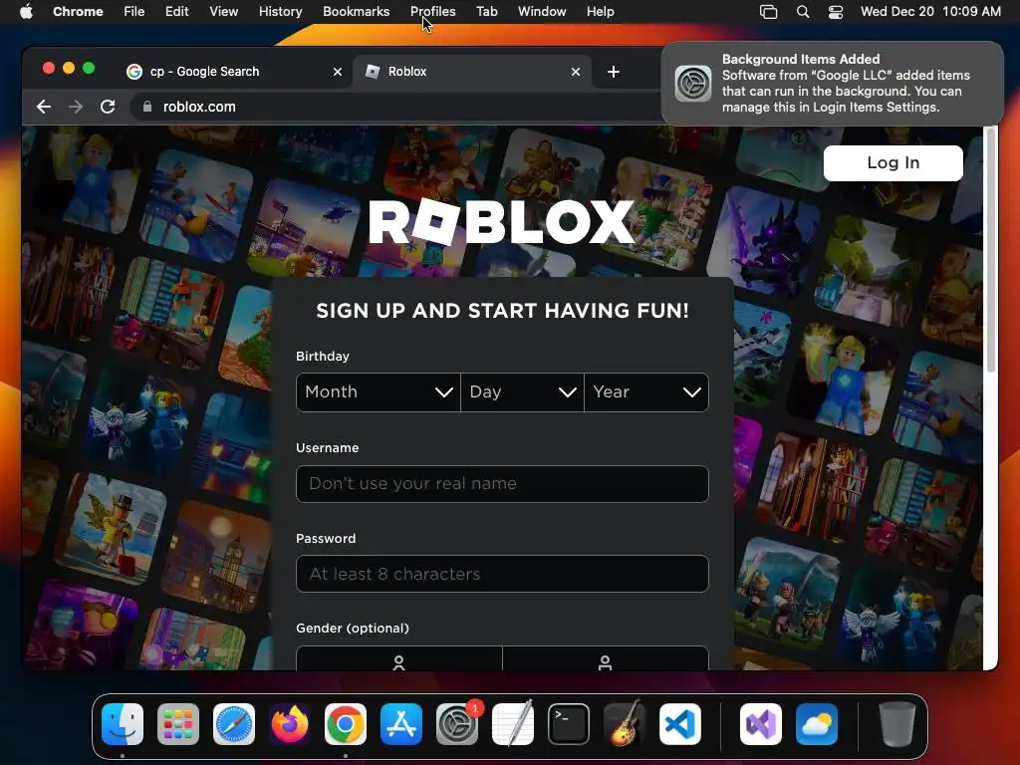This screenshot has width=1020, height=765.
Task: Click Chrome's forward arrow button
Action: [x=76, y=107]
